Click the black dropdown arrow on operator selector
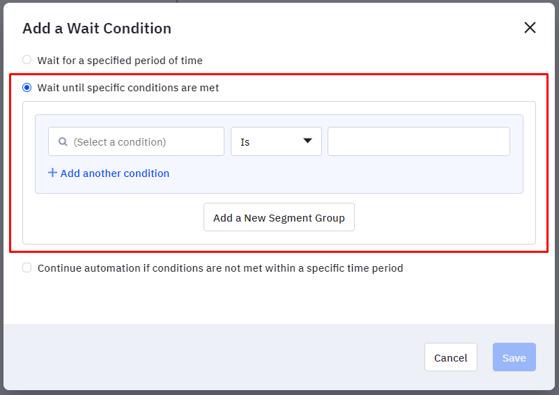Viewport: 559px width, 395px height. pyautogui.click(x=307, y=141)
